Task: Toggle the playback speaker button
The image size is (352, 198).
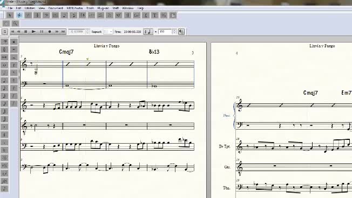Action: pos(181,32)
